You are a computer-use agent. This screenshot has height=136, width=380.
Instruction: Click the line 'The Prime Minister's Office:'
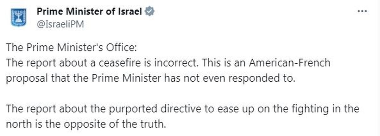click(x=72, y=49)
